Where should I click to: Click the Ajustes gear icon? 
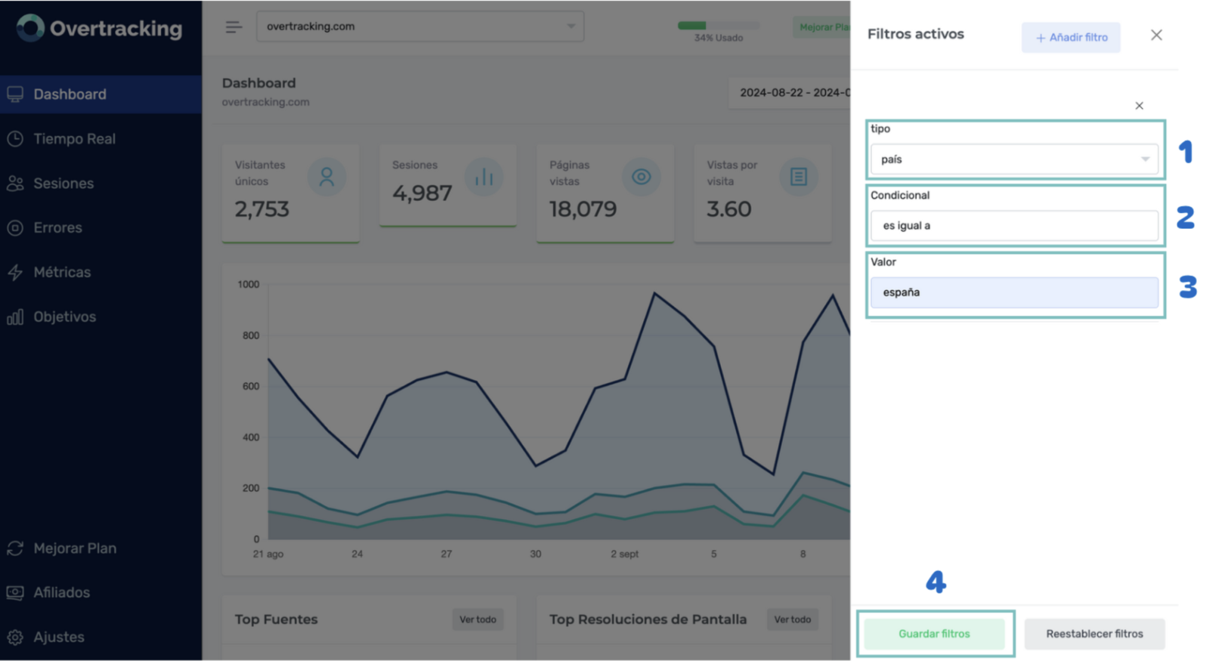pyautogui.click(x=15, y=637)
